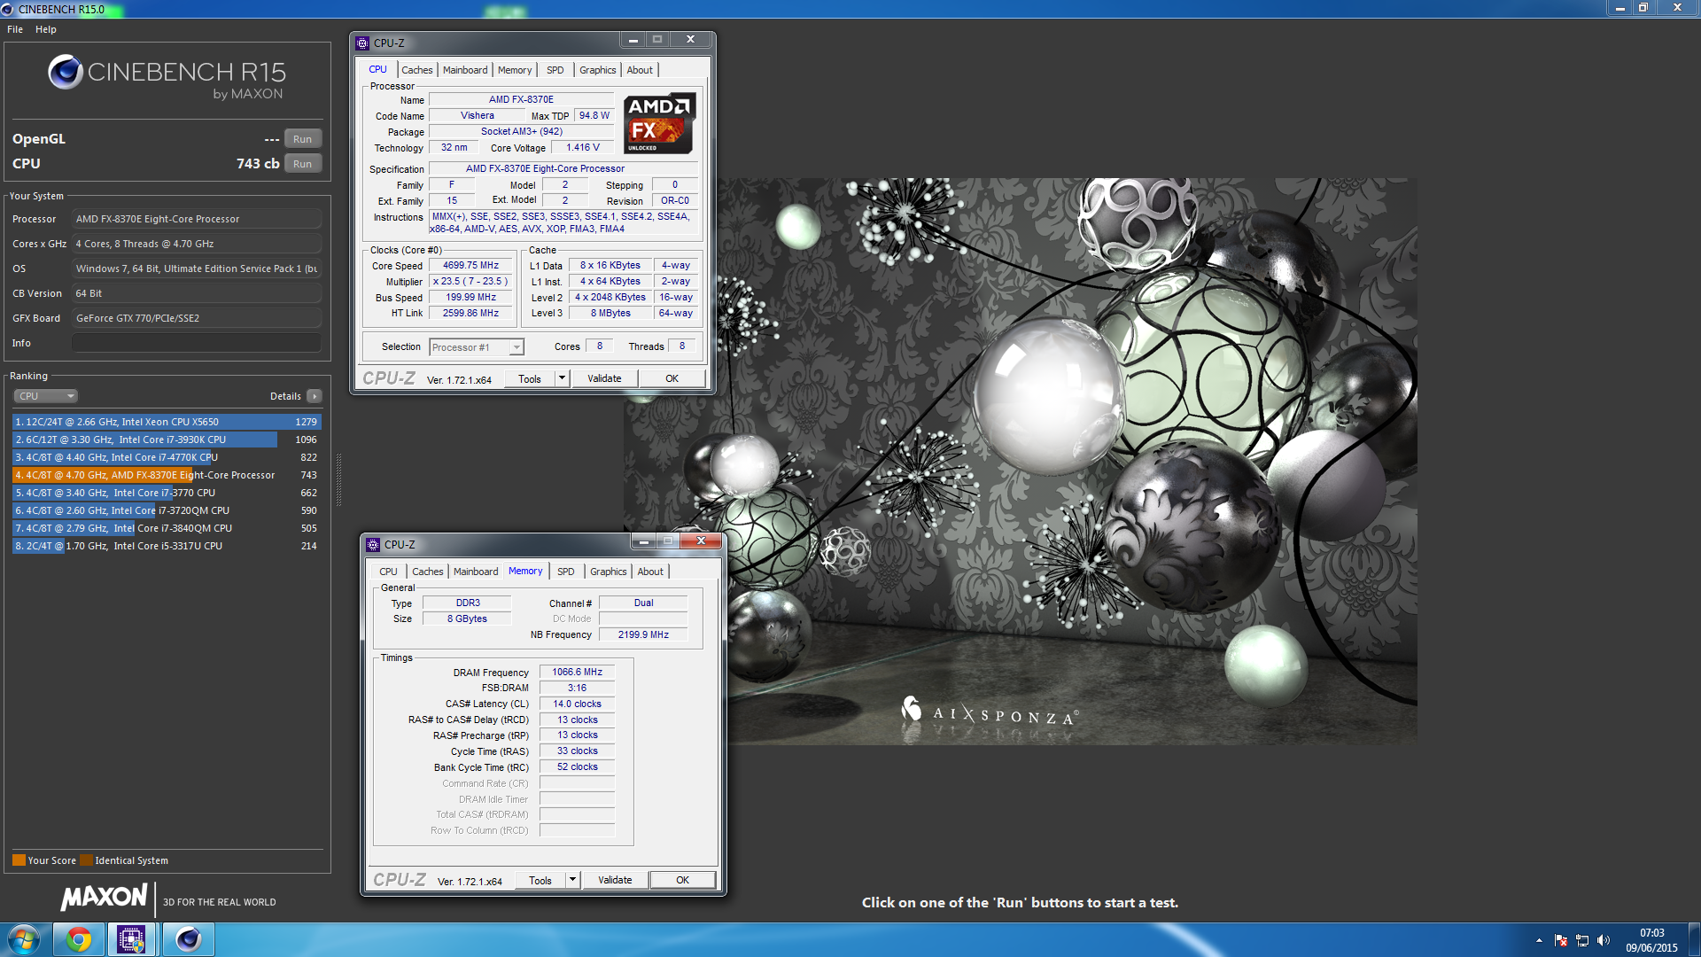Restore down the Cinebench window

coord(1643,8)
